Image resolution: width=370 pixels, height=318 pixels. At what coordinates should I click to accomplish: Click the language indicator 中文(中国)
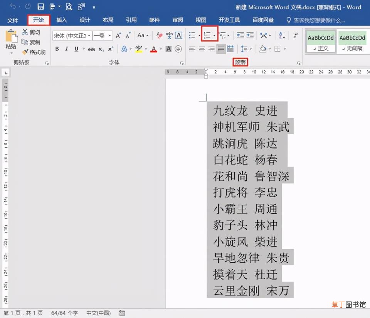(x=98, y=313)
